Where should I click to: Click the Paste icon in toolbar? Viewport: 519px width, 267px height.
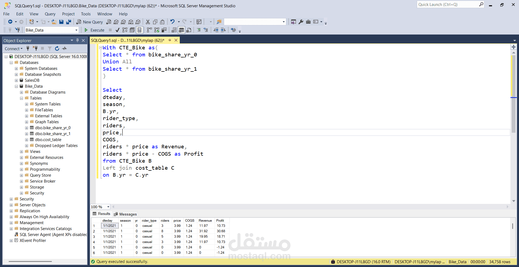pyautogui.click(x=162, y=22)
